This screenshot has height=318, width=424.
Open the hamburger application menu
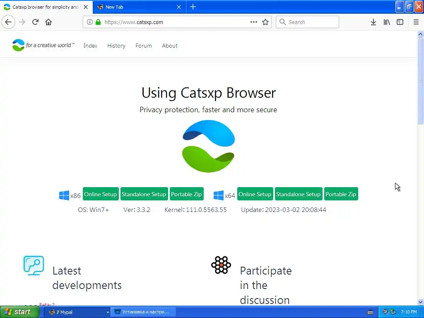tap(416, 22)
